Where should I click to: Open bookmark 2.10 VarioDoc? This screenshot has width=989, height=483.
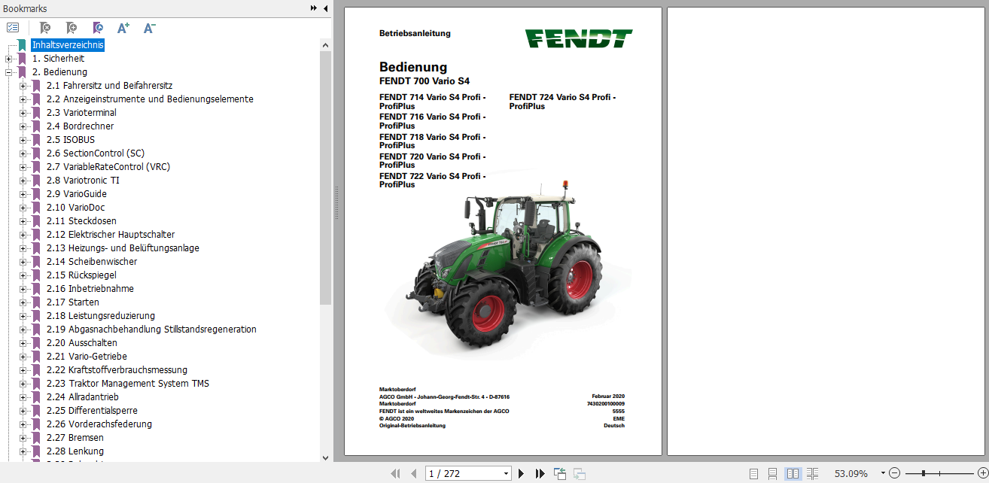tap(75, 208)
